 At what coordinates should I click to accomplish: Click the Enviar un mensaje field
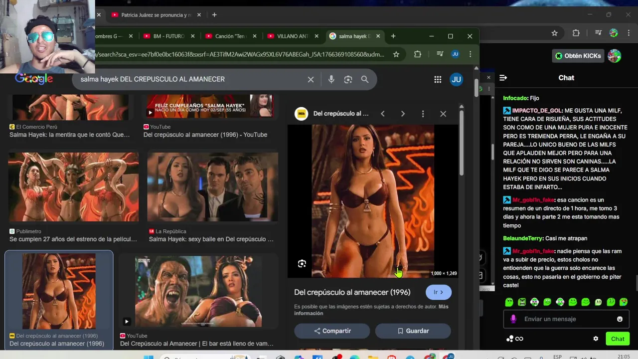click(x=566, y=319)
